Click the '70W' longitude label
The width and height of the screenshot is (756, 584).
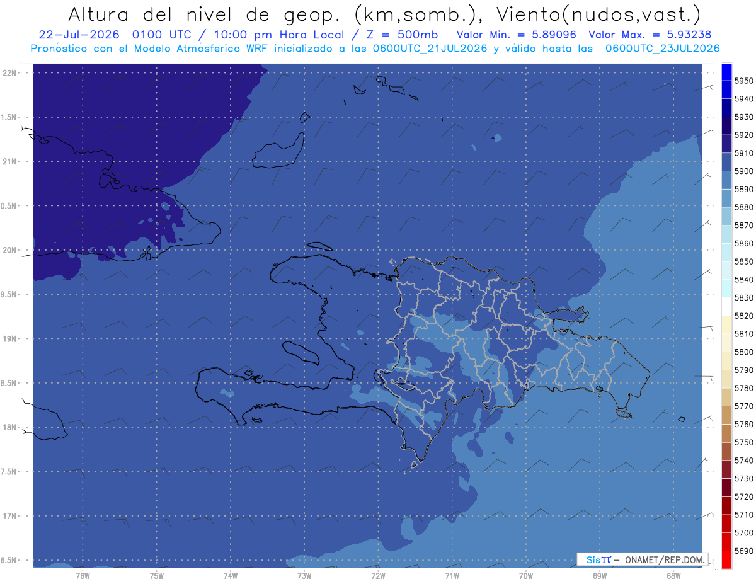(526, 575)
